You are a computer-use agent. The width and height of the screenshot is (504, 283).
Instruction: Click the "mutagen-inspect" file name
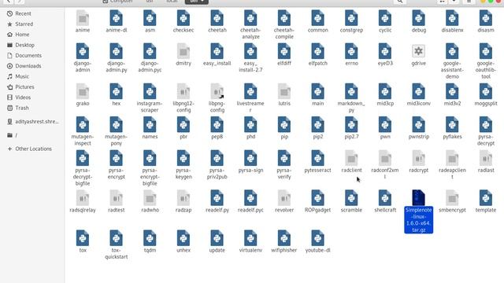coord(83,140)
